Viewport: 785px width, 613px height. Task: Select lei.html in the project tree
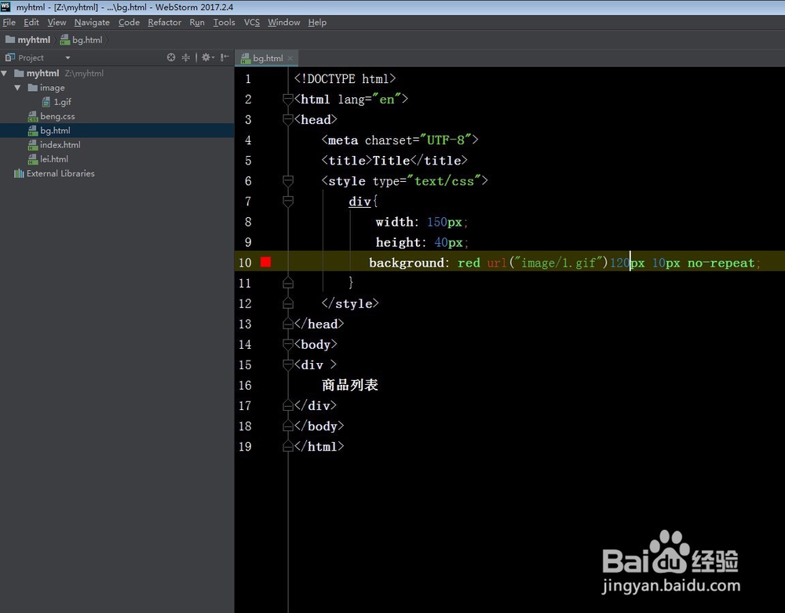(54, 159)
